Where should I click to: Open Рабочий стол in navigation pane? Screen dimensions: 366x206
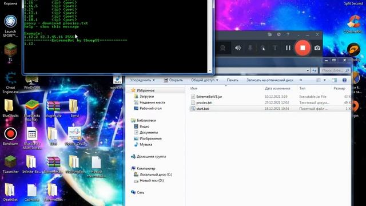pyautogui.click(x=150, y=108)
